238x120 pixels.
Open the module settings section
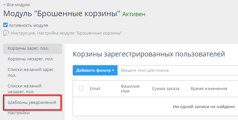tap(19, 113)
